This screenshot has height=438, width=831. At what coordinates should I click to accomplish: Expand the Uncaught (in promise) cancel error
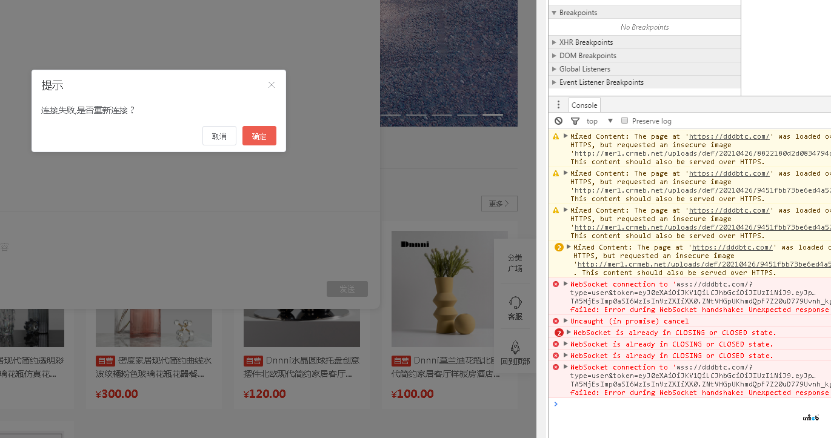click(566, 321)
